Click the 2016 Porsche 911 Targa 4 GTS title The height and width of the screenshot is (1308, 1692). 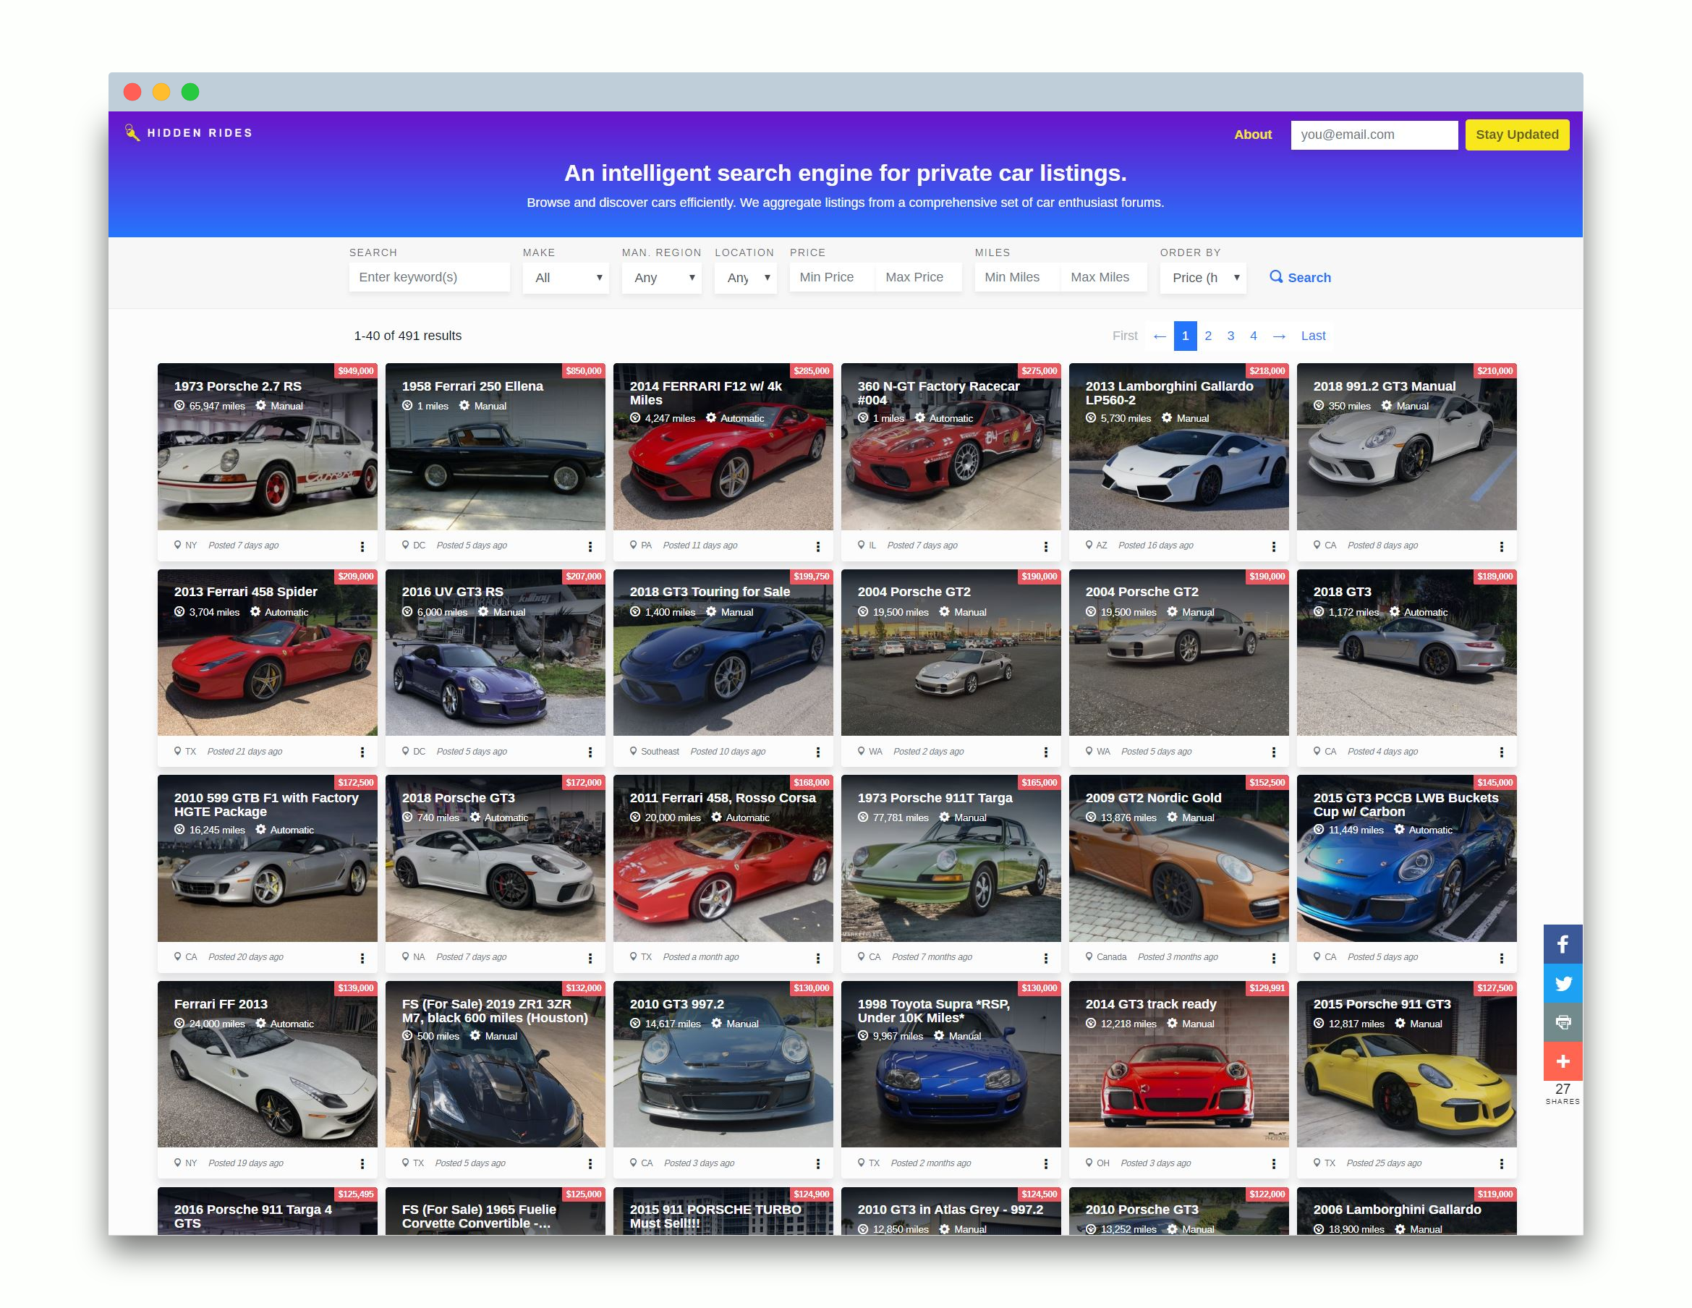tap(252, 1216)
